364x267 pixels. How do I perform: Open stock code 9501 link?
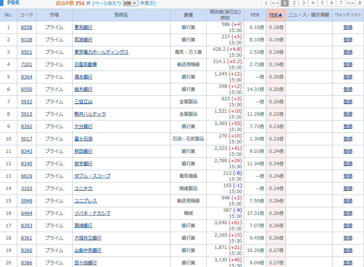click(x=26, y=52)
